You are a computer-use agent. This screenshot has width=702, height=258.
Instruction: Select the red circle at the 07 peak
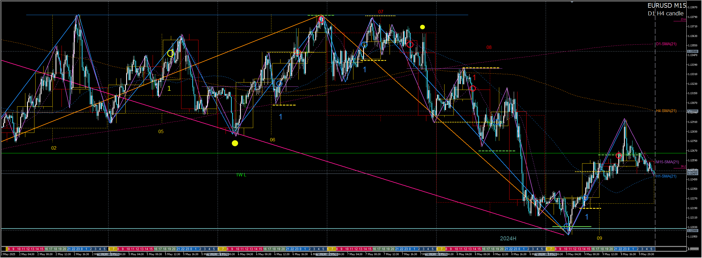point(321,19)
